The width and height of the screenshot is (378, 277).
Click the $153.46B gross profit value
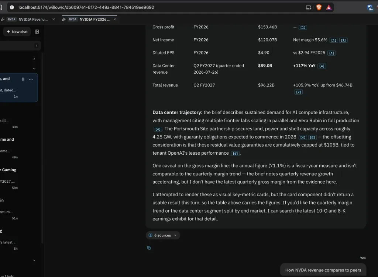click(x=268, y=27)
